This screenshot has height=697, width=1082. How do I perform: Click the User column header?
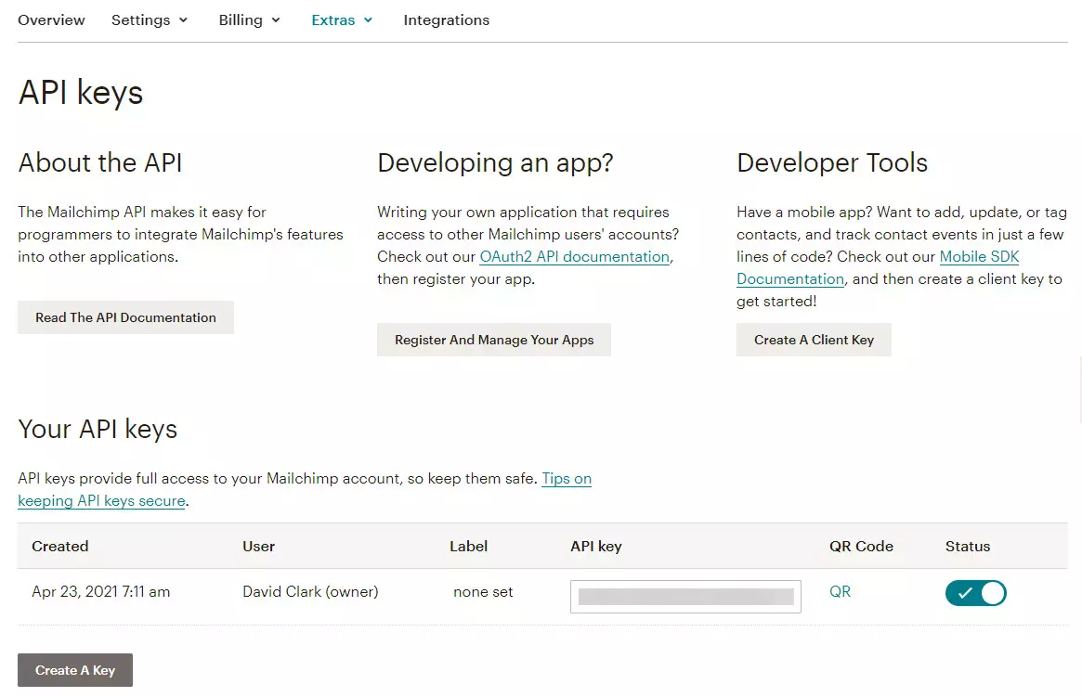(259, 546)
